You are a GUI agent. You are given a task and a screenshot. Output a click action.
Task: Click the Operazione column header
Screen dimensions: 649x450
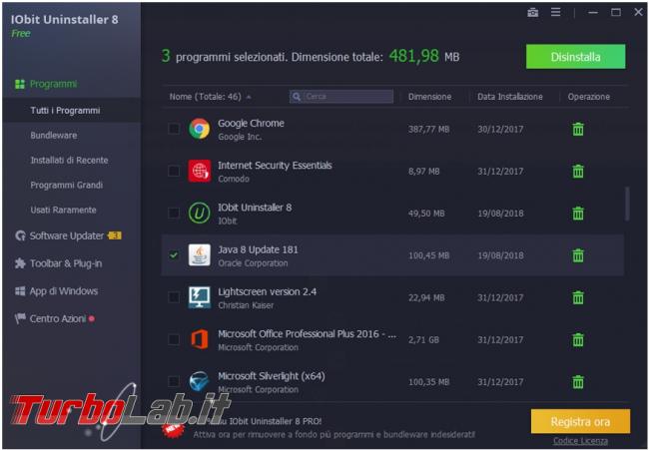click(x=588, y=97)
